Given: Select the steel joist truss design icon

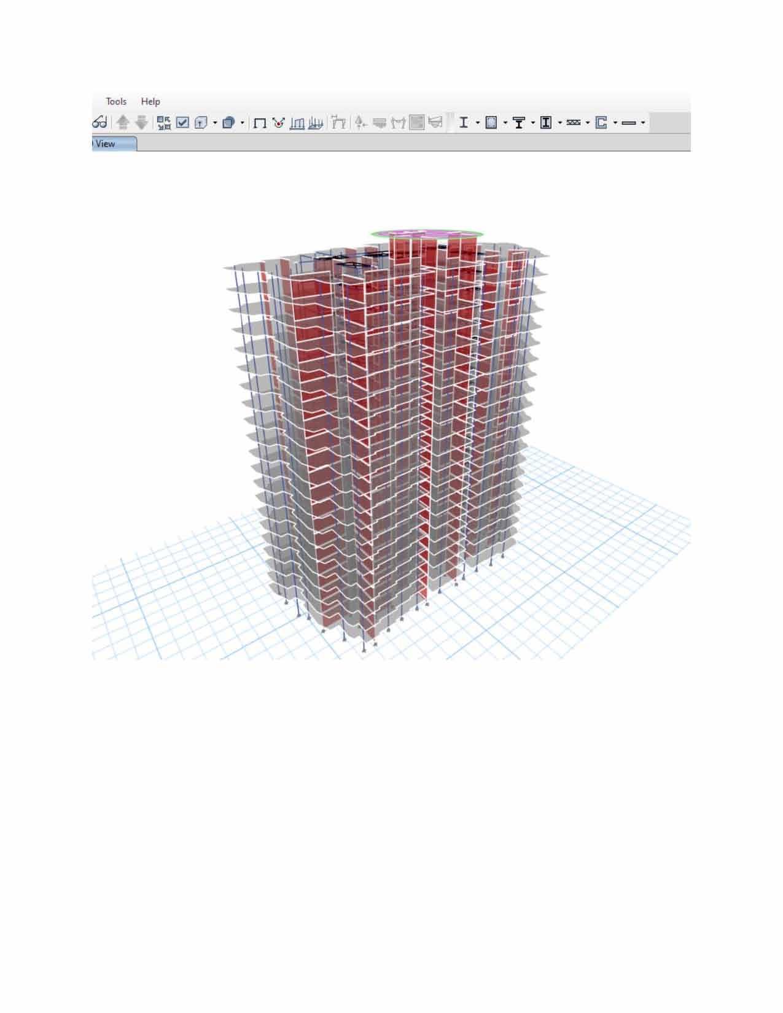Looking at the screenshot, I should coord(574,123).
